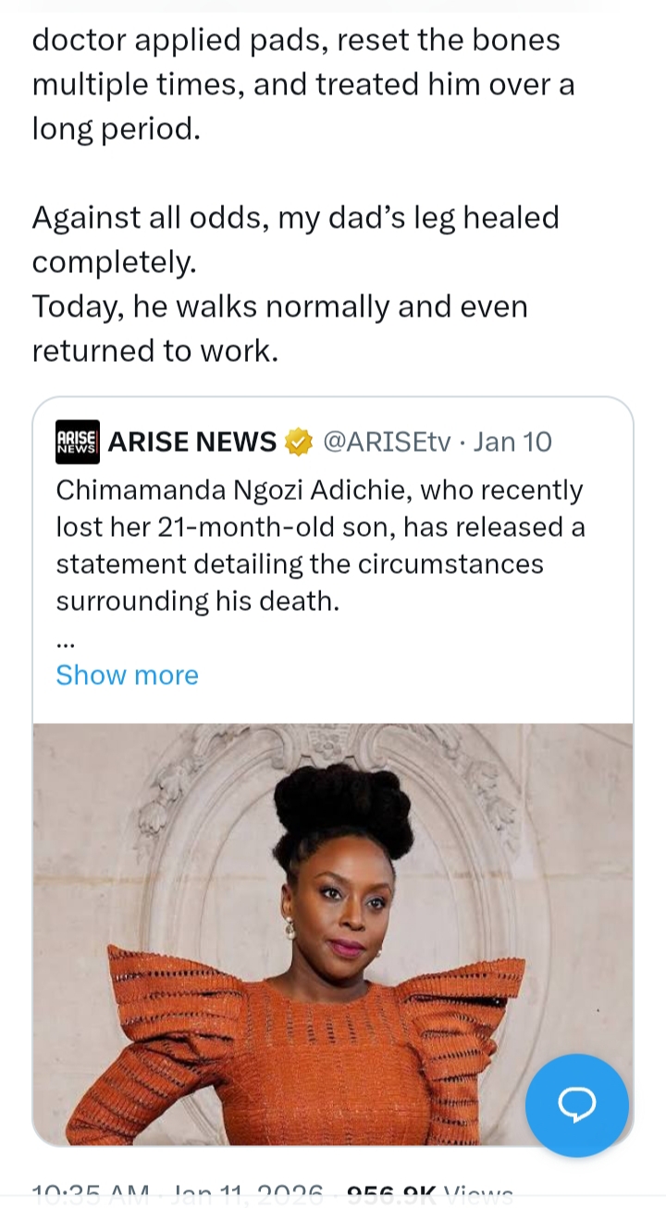Click the ellipsis above Show more
Screen dimensions: 666x1208
tap(66, 641)
